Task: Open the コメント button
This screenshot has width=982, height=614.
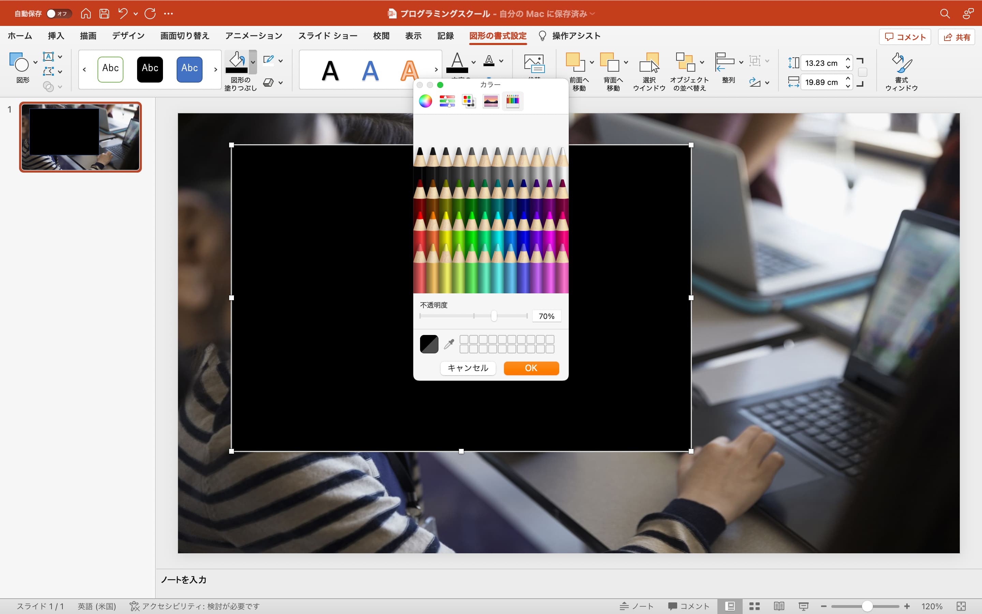Action: tap(905, 37)
